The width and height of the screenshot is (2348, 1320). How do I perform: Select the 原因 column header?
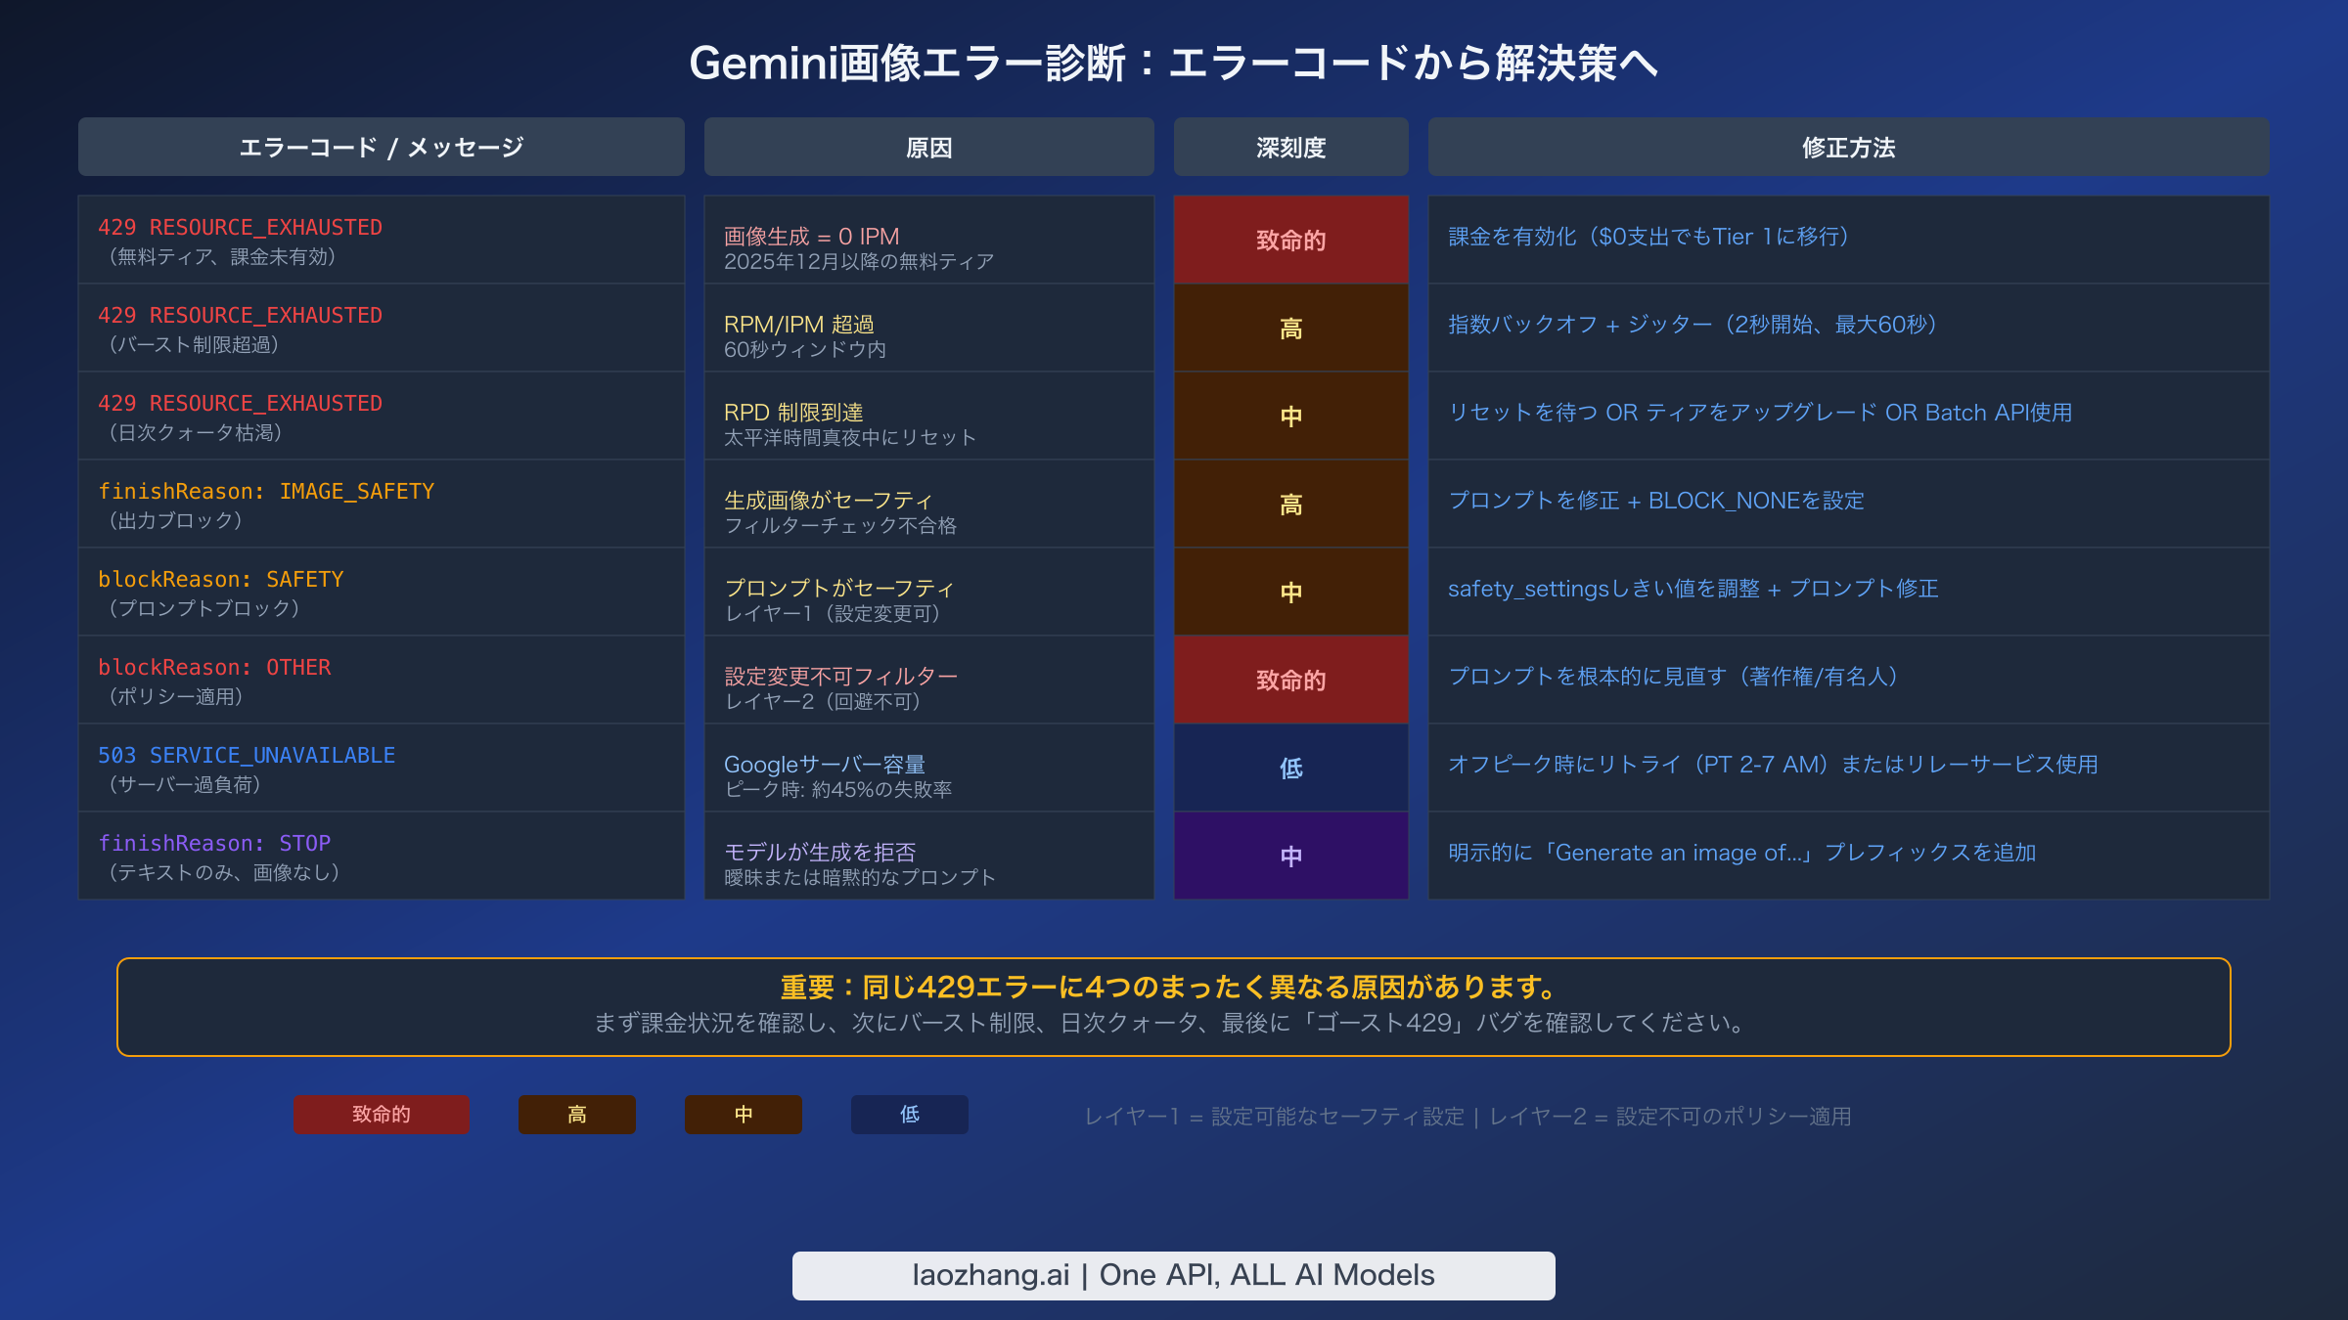coord(927,147)
